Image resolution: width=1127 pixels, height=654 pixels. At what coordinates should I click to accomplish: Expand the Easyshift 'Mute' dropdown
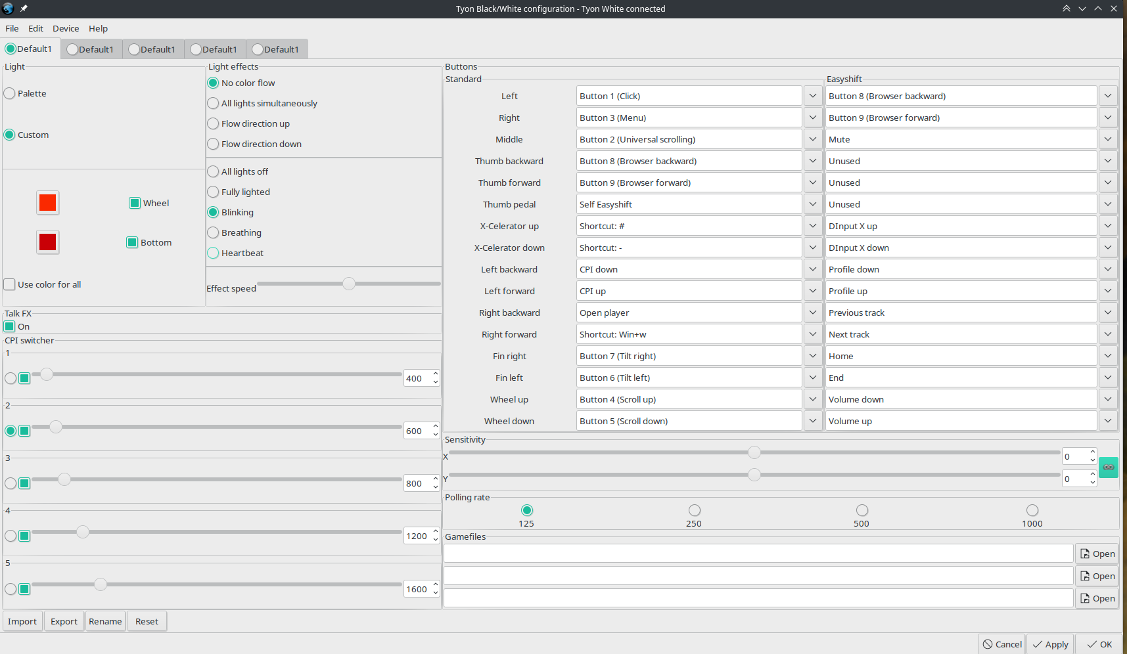pyautogui.click(x=1108, y=139)
